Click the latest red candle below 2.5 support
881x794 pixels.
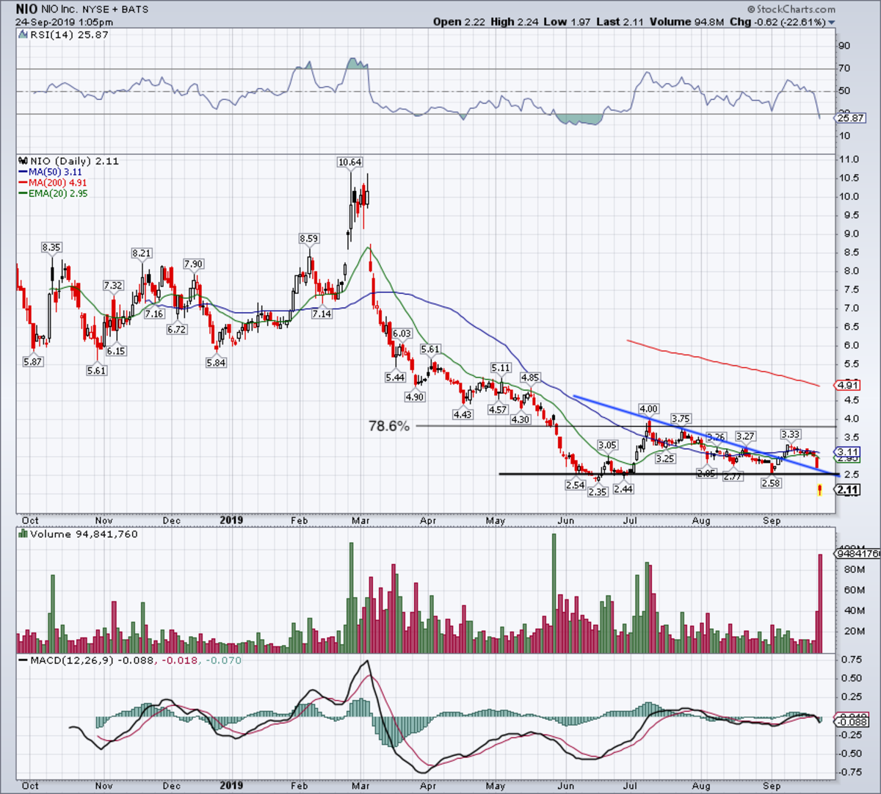click(820, 490)
